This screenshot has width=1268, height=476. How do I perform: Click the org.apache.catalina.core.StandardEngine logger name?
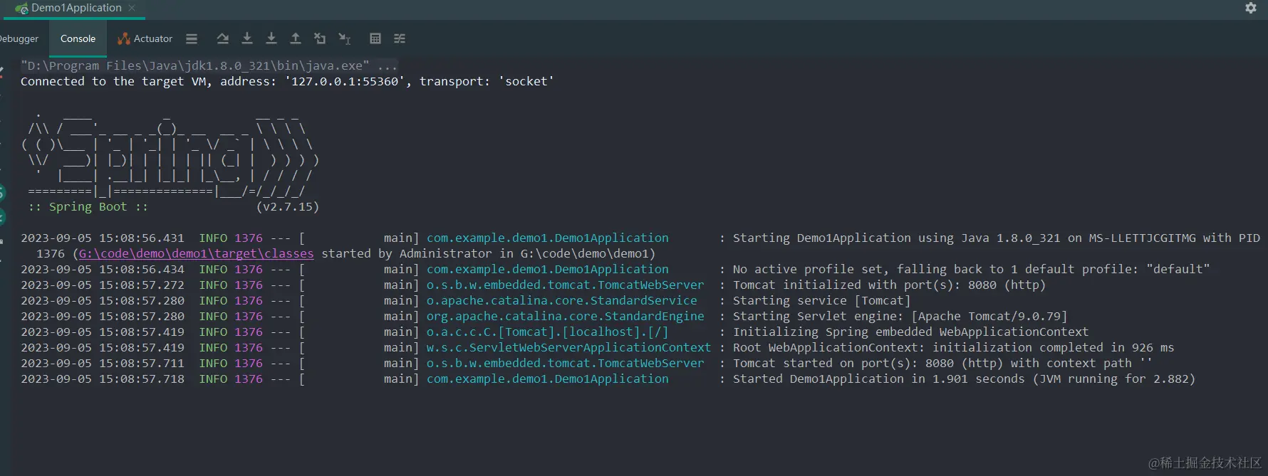566,316
